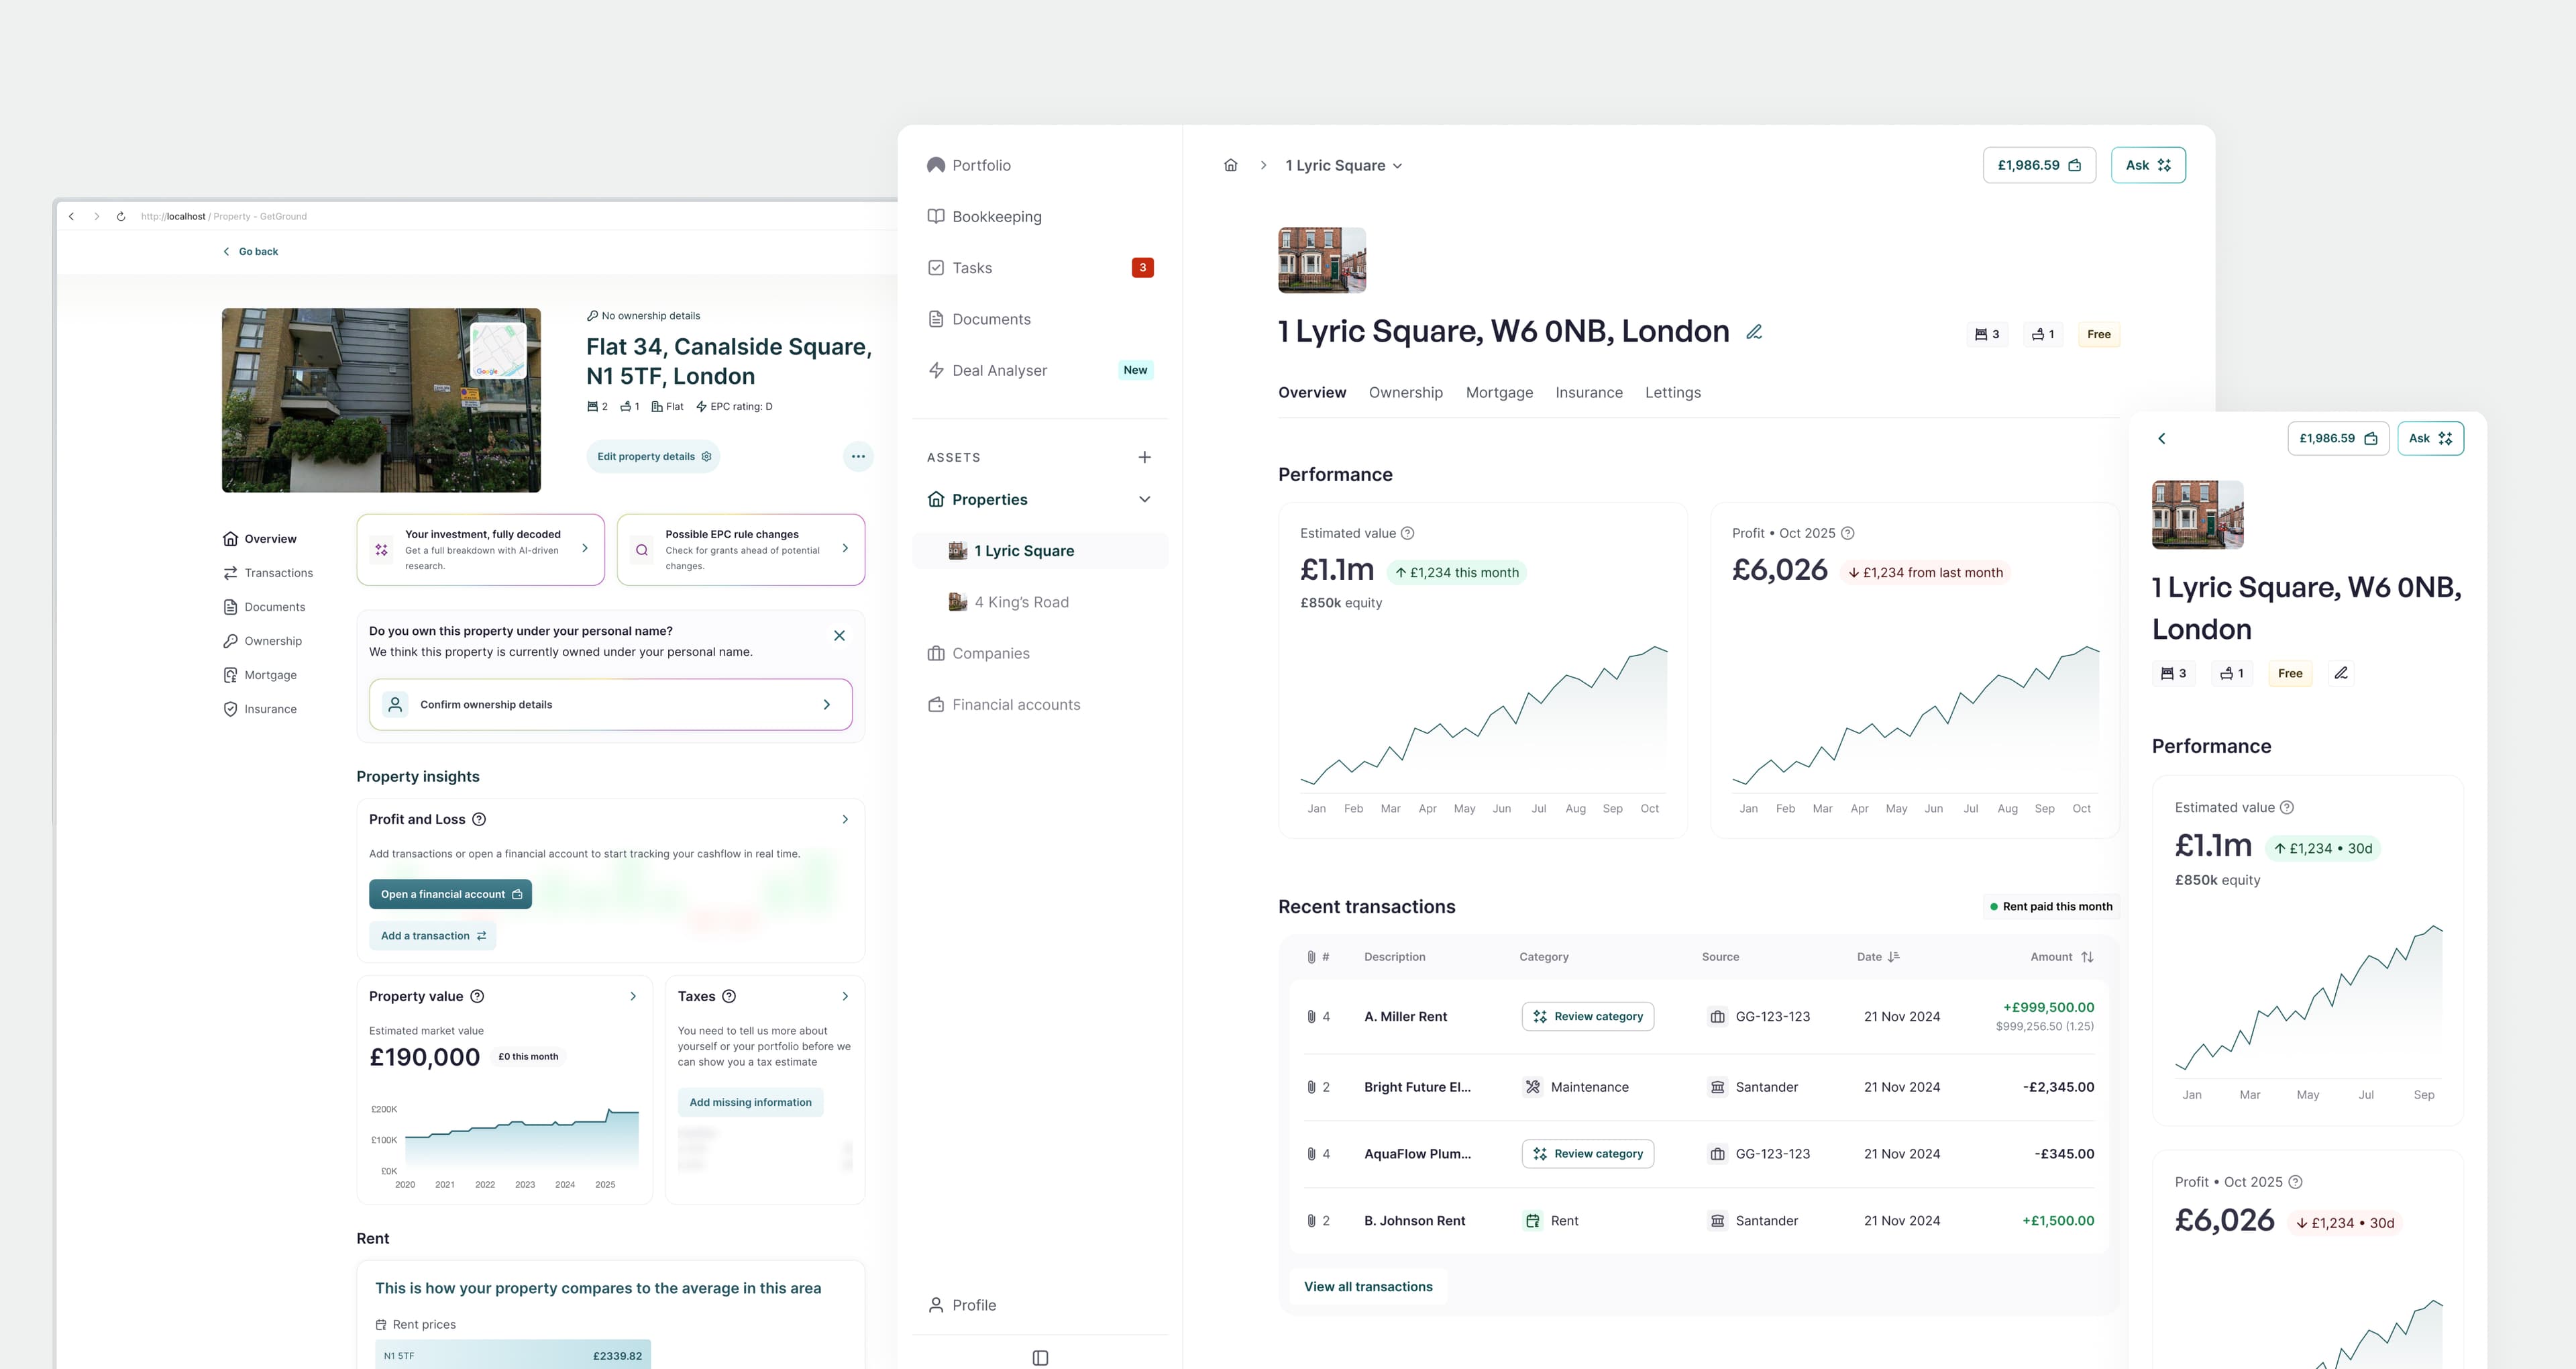Viewport: 2576px width, 1369px height.
Task: Click View all transactions
Action: pos(1368,1286)
